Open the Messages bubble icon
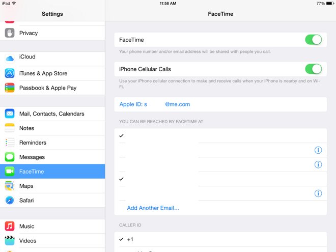Screen dimensions: 336x252 (10, 157)
